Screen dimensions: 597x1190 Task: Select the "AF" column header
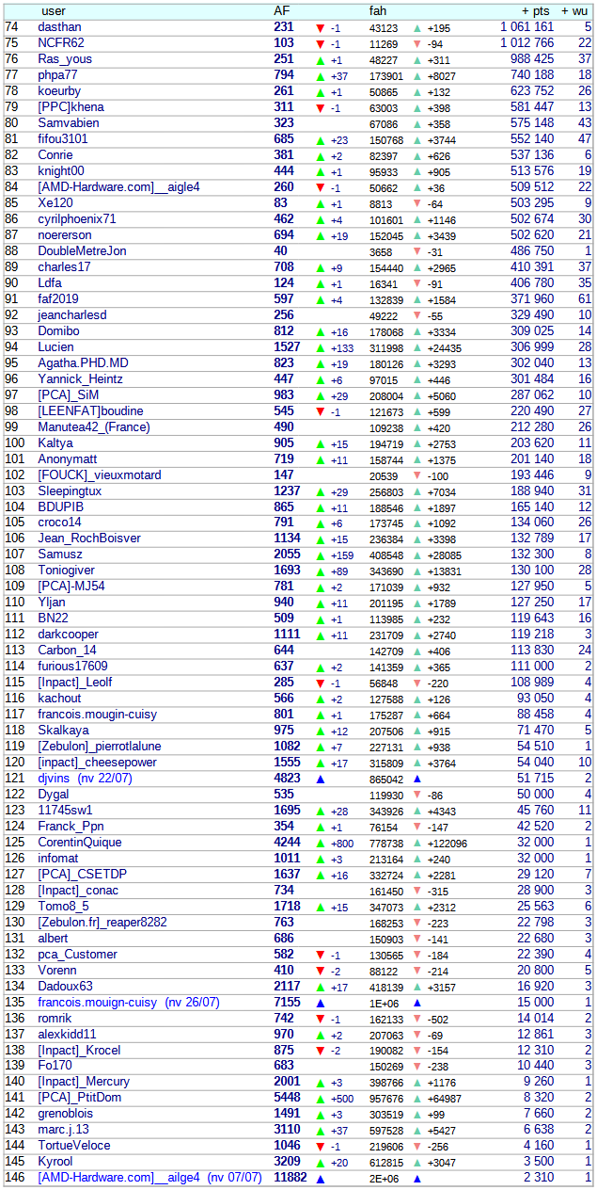(x=281, y=10)
